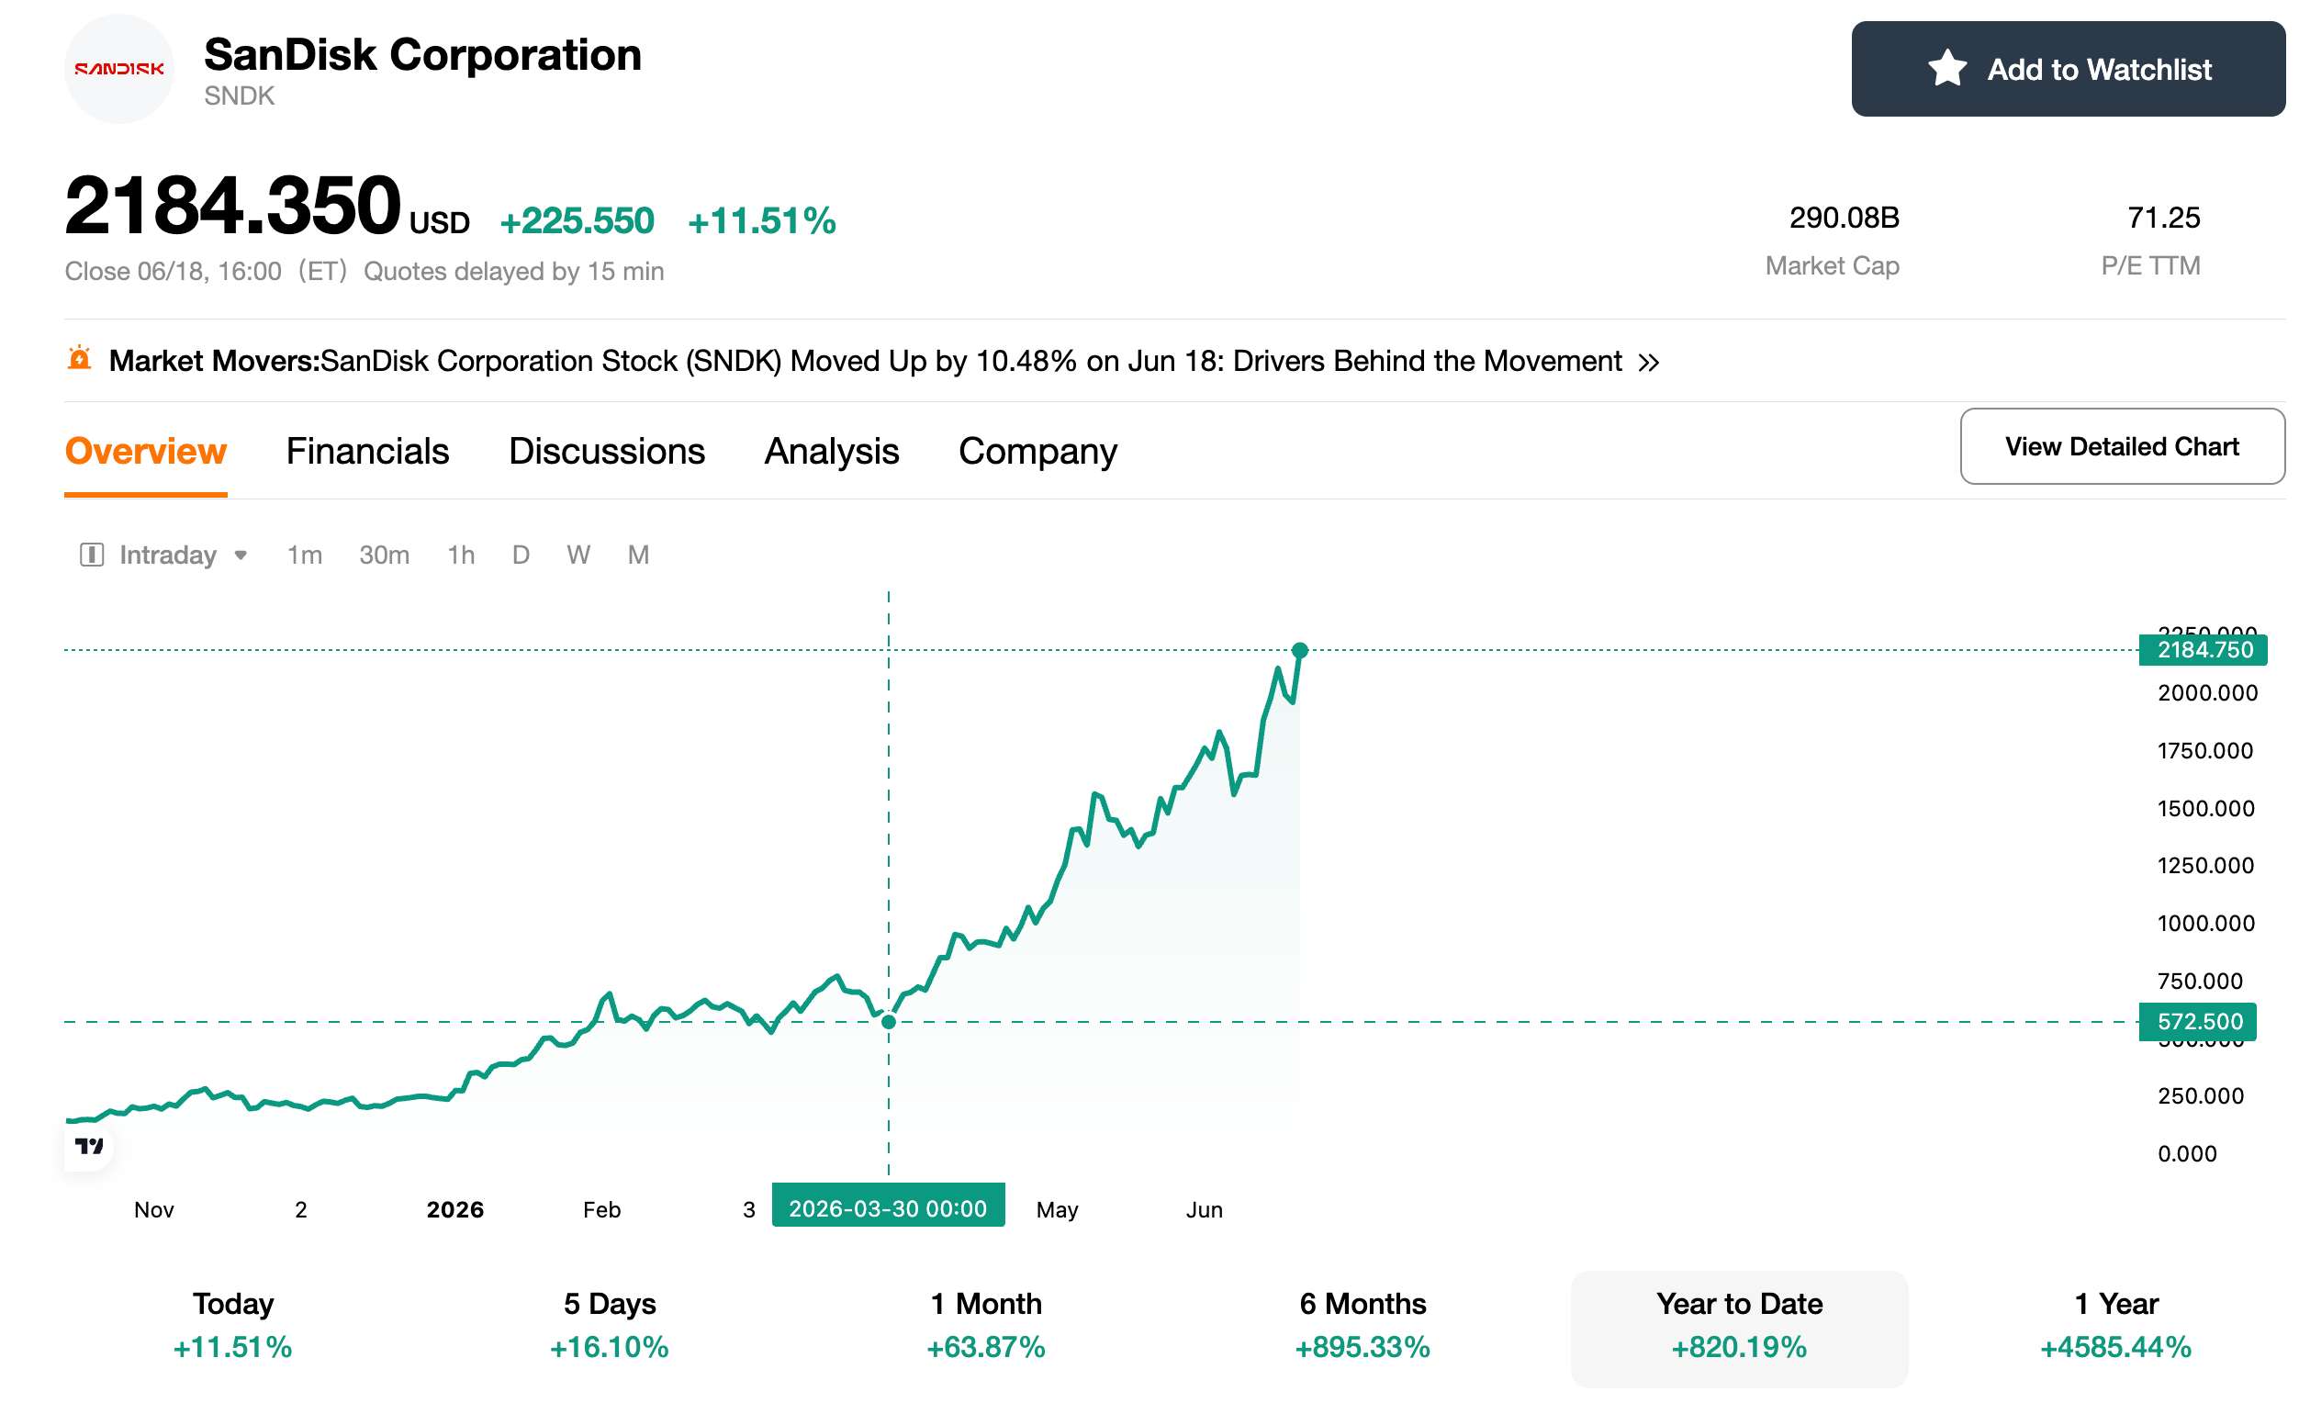Select the Analysis tab

click(831, 452)
